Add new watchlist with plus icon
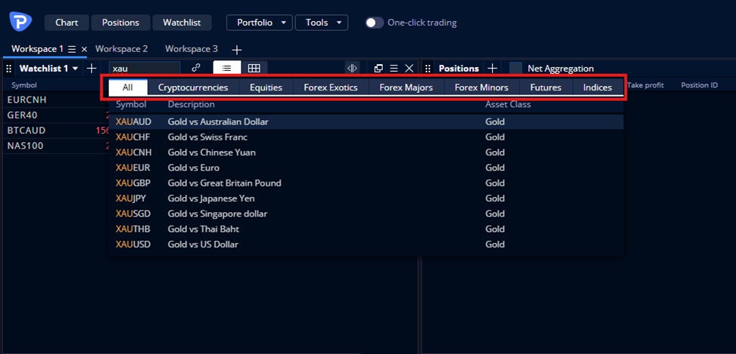The width and height of the screenshot is (736, 354). point(91,68)
